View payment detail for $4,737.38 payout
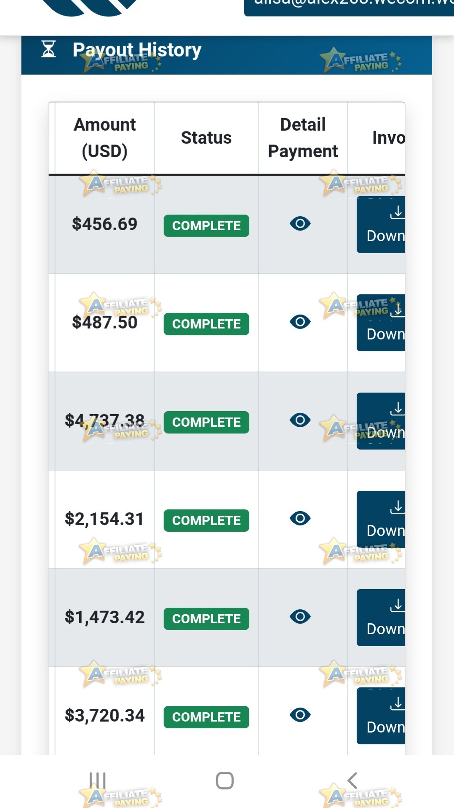This screenshot has height=808, width=454. coord(300,420)
